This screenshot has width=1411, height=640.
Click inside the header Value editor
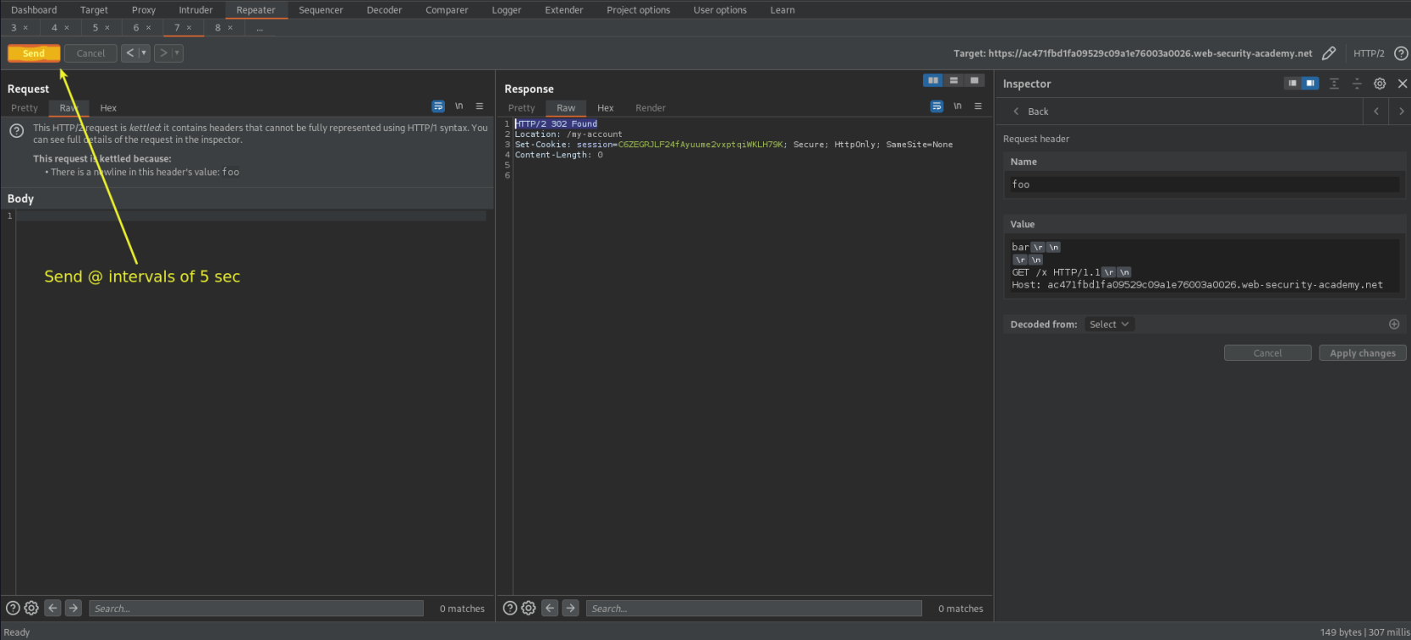pos(1204,266)
